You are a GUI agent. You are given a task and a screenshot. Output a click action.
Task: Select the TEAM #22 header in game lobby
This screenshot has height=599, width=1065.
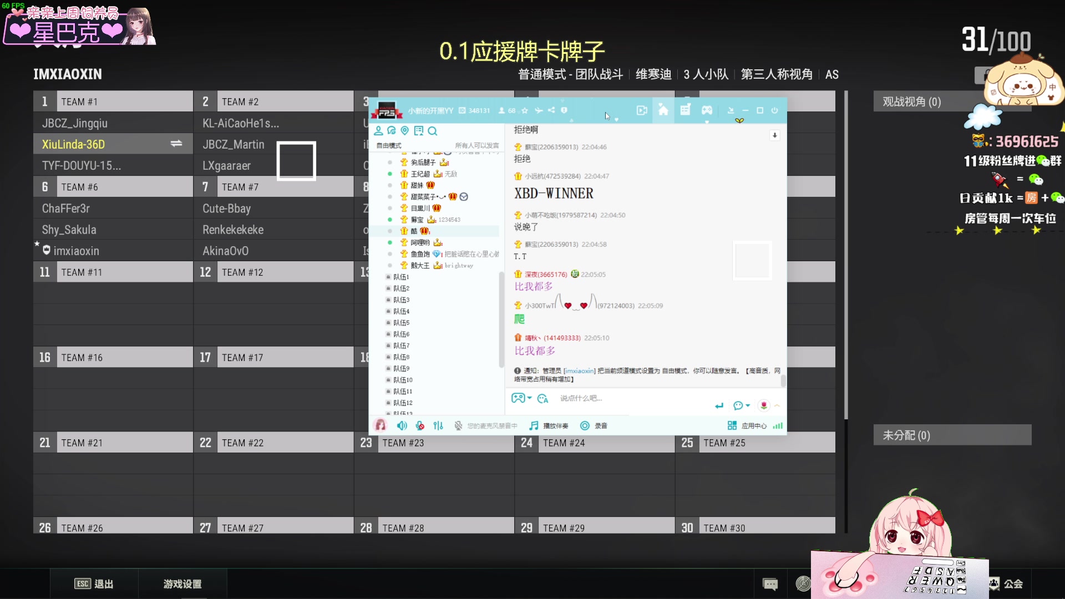273,443
